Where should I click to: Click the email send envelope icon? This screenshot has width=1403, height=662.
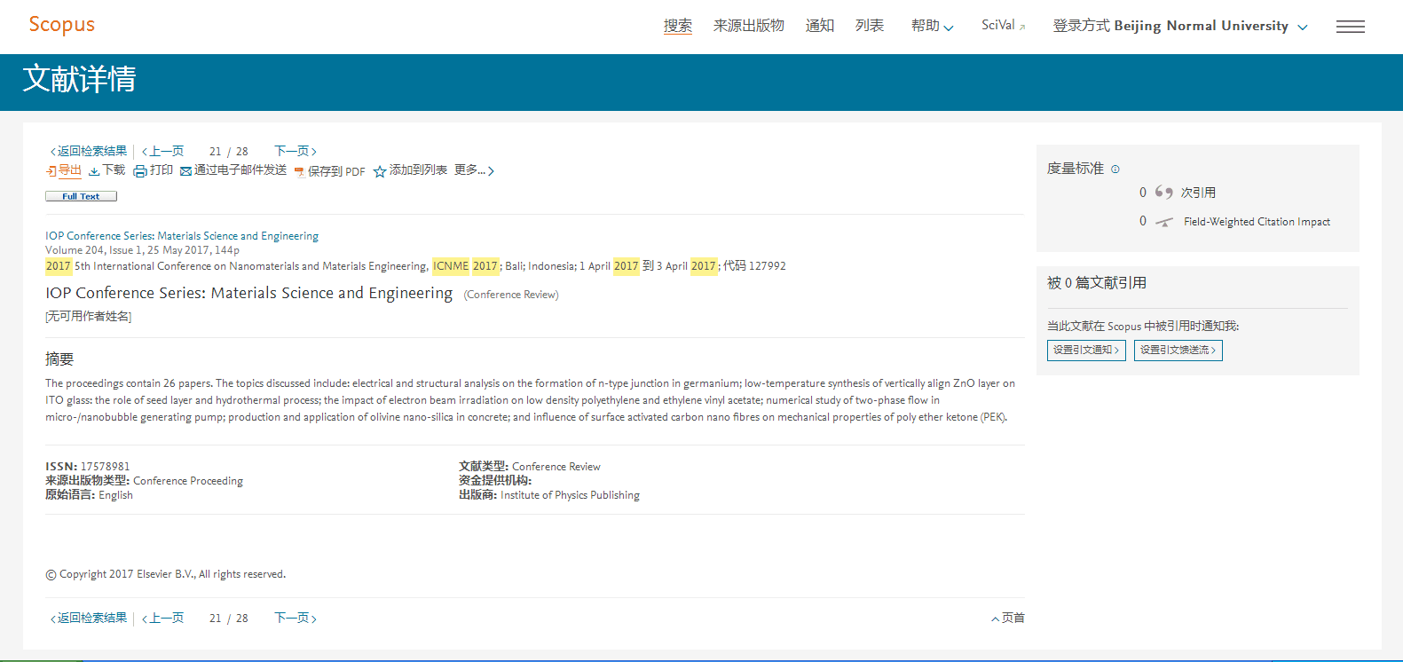(185, 171)
